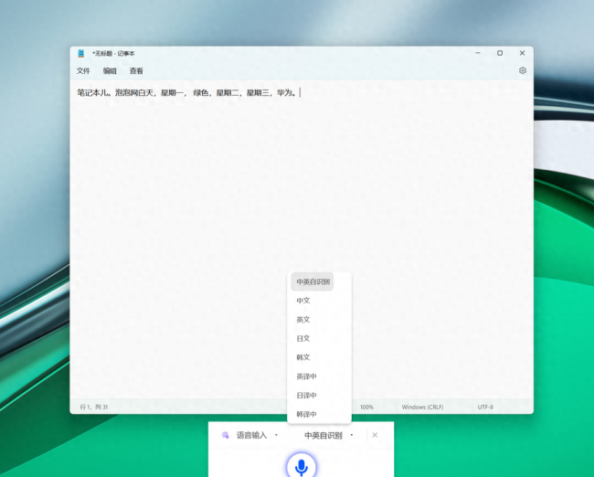Close the Notepad window
Image resolution: width=594 pixels, height=477 pixels.
[522, 53]
